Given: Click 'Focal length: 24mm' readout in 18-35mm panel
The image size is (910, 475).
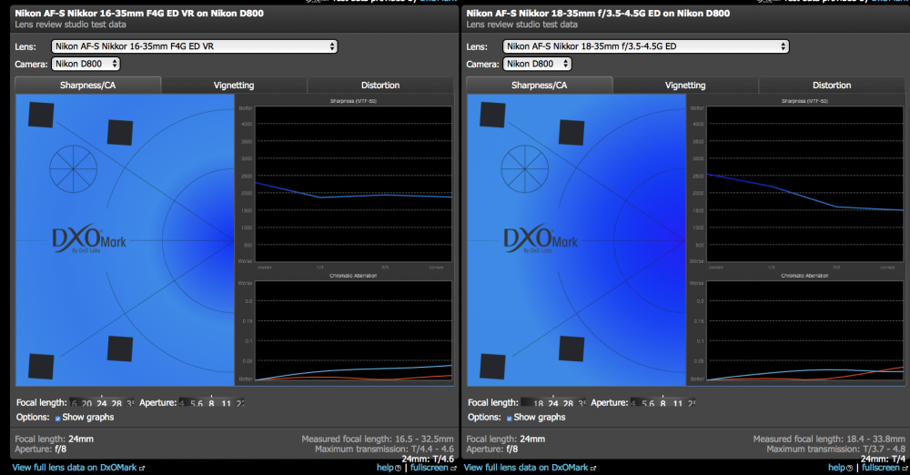Looking at the screenshot, I should (505, 439).
